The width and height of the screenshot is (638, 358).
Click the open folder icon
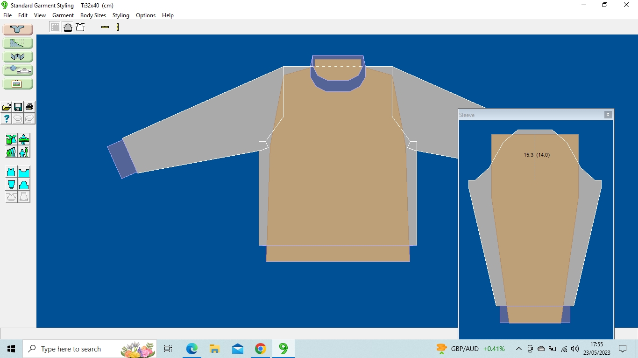(x=7, y=107)
